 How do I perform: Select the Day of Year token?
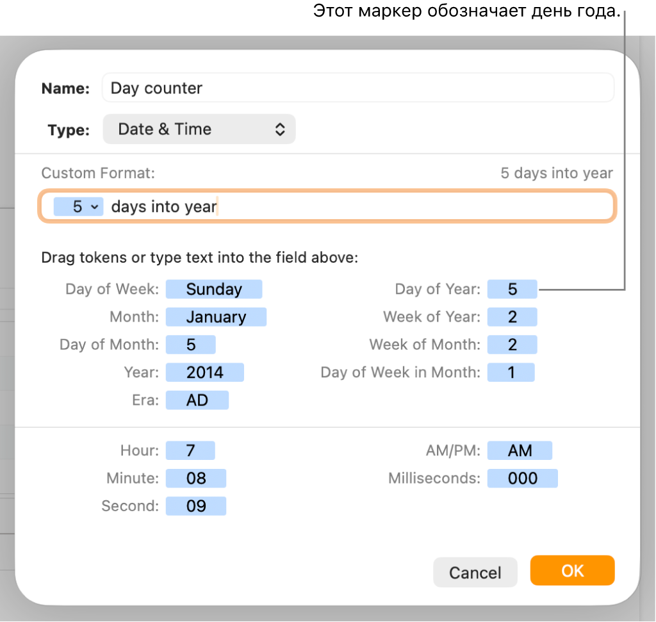[512, 289]
